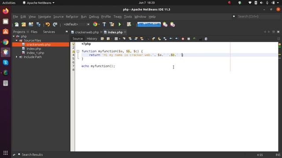Screen dimensions: 282x158
Task: Click the code line 'echo myfunction();'
Action: pyautogui.click(x=98, y=66)
